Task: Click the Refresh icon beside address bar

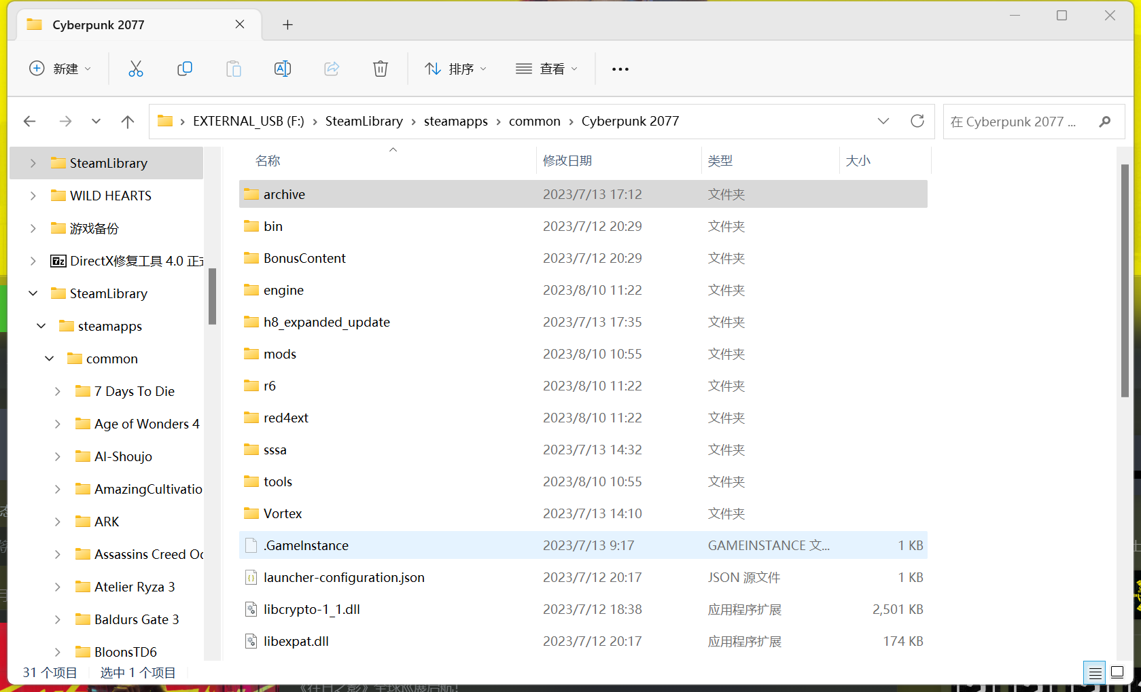Action: click(x=917, y=121)
